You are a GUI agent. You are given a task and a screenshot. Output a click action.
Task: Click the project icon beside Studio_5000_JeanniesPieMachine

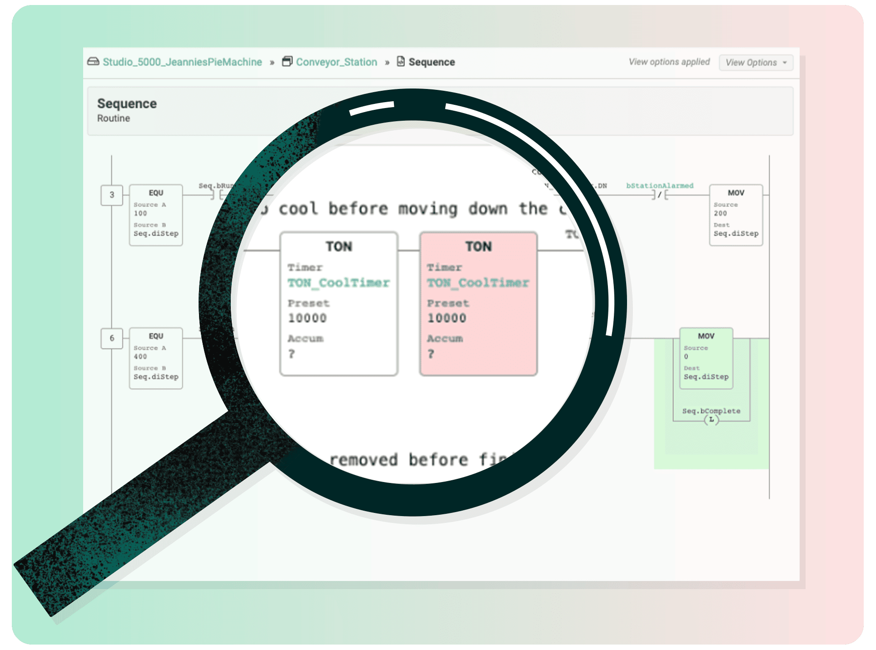[93, 62]
